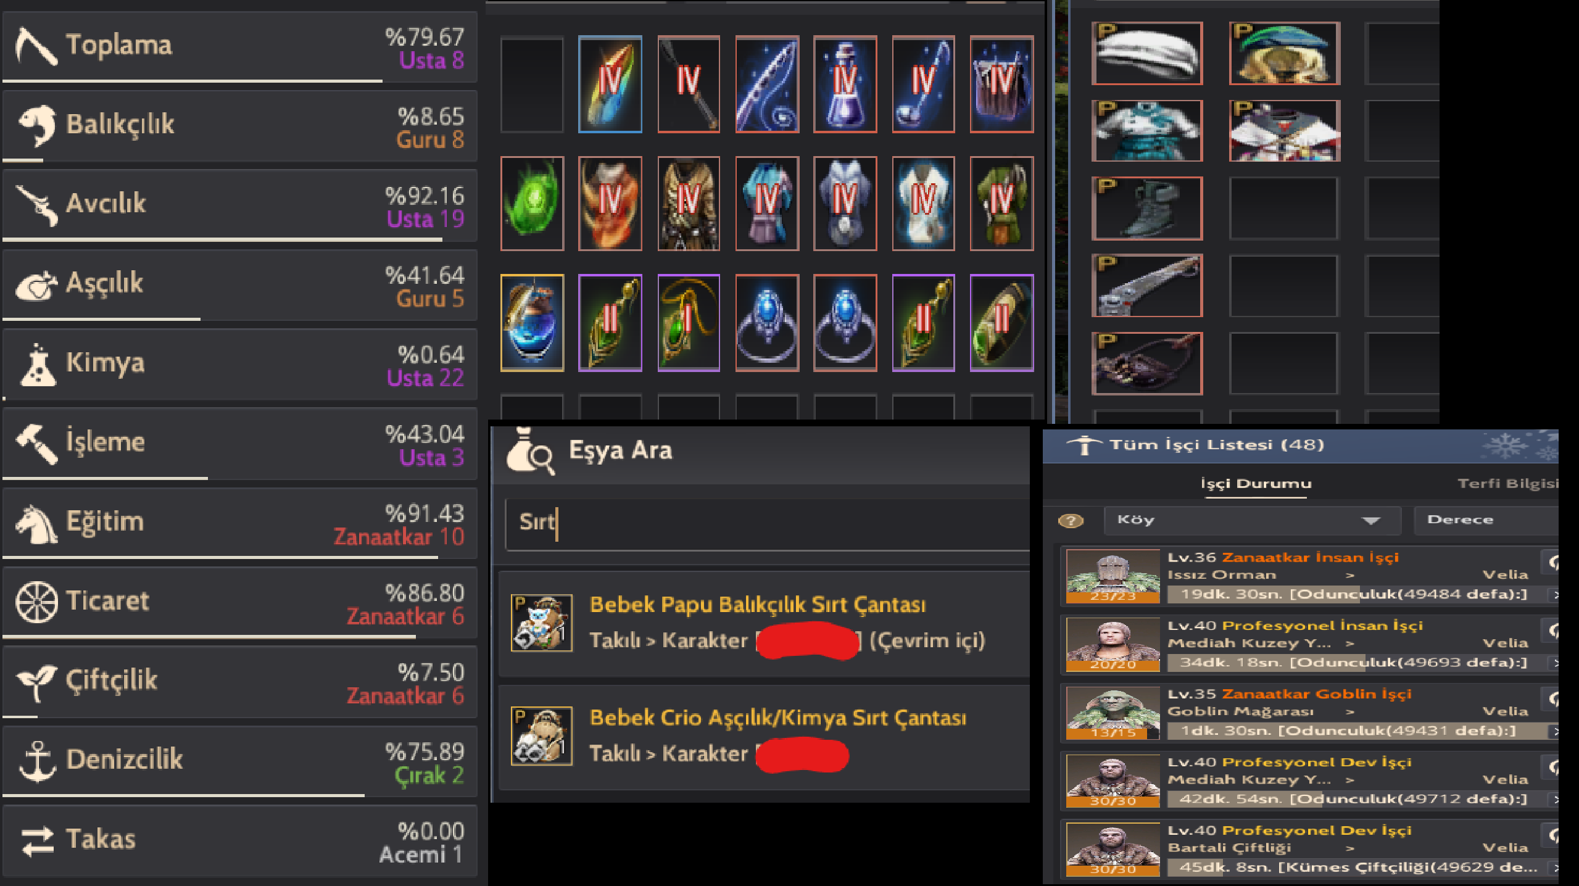Click the Sırt search input field
1579x886 pixels.
(768, 524)
